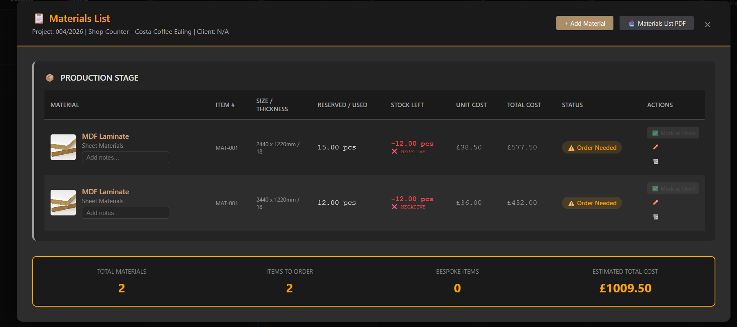Close the Materials List dialog
737x327 pixels.
pos(707,24)
